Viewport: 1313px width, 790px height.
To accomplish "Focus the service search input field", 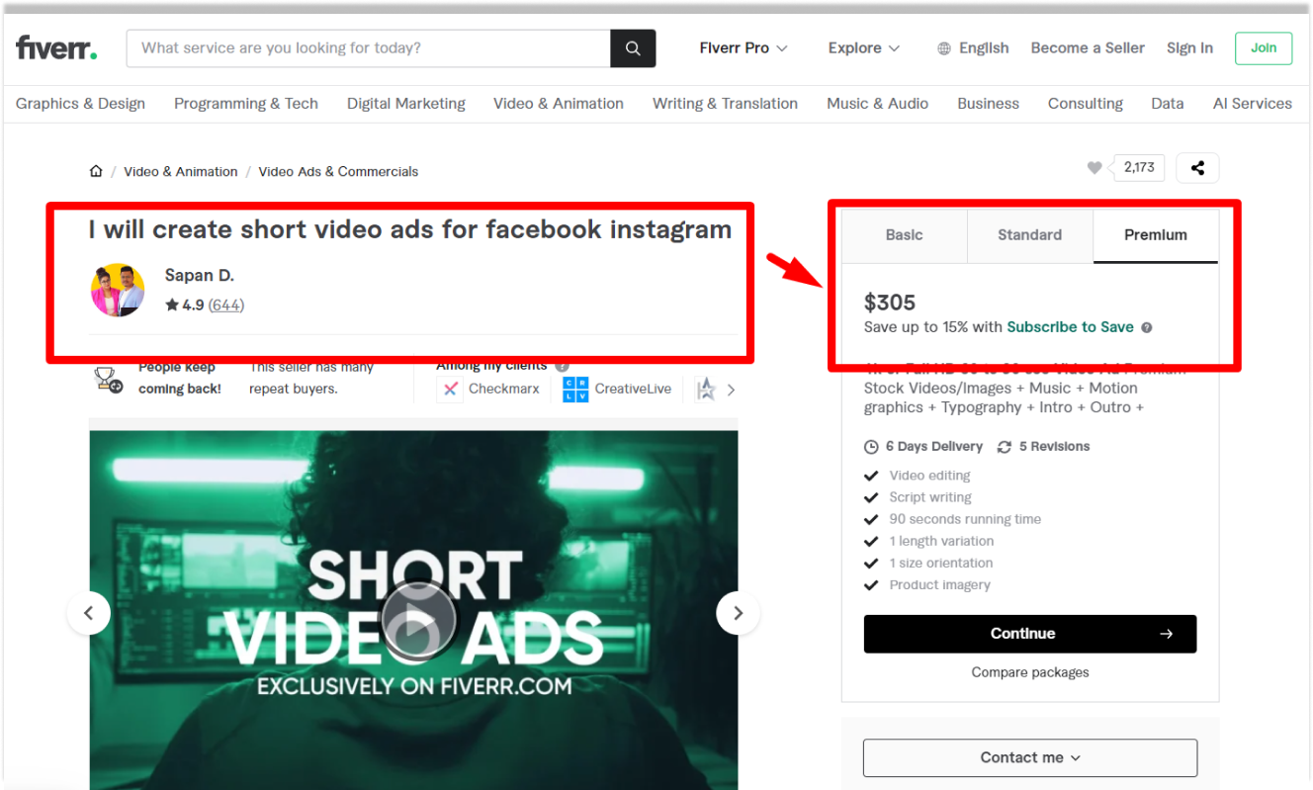I will coord(369,47).
